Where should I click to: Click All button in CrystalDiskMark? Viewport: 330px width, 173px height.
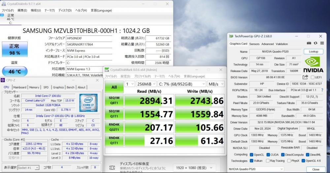(114, 87)
